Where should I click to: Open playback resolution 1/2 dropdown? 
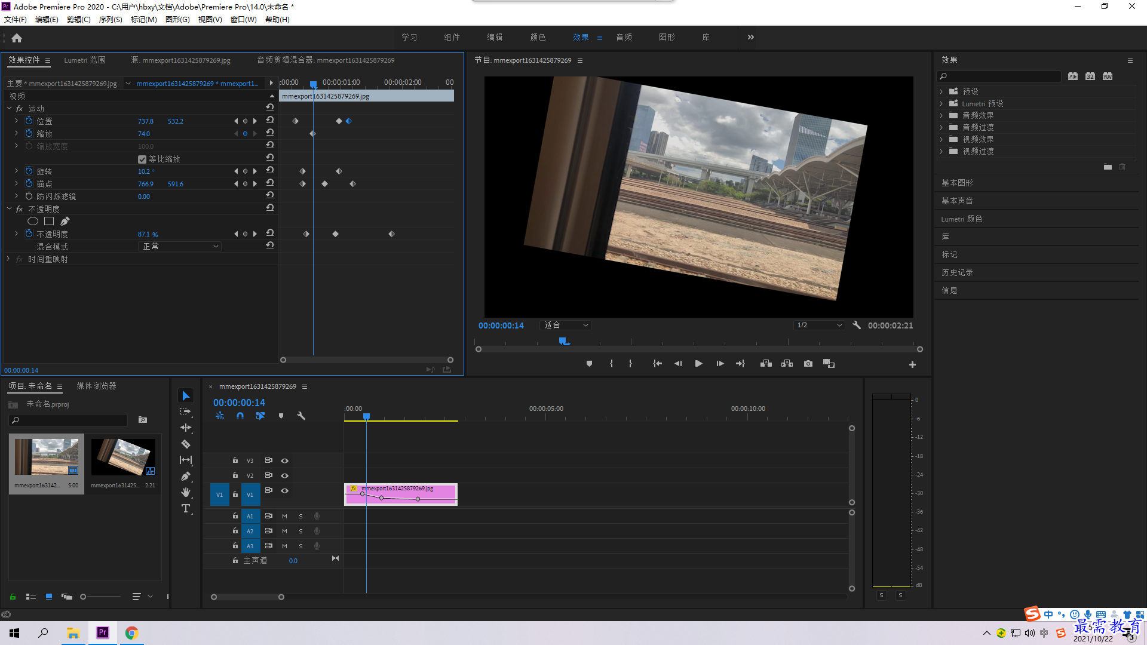click(x=819, y=325)
